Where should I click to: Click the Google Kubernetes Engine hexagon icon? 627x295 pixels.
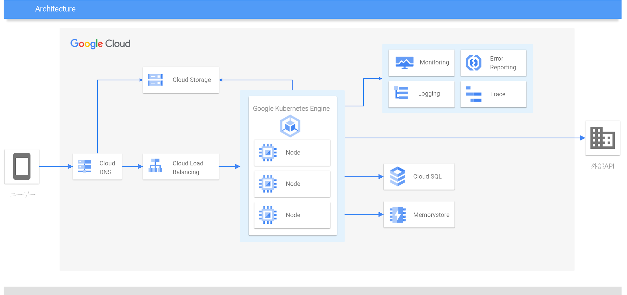point(290,126)
